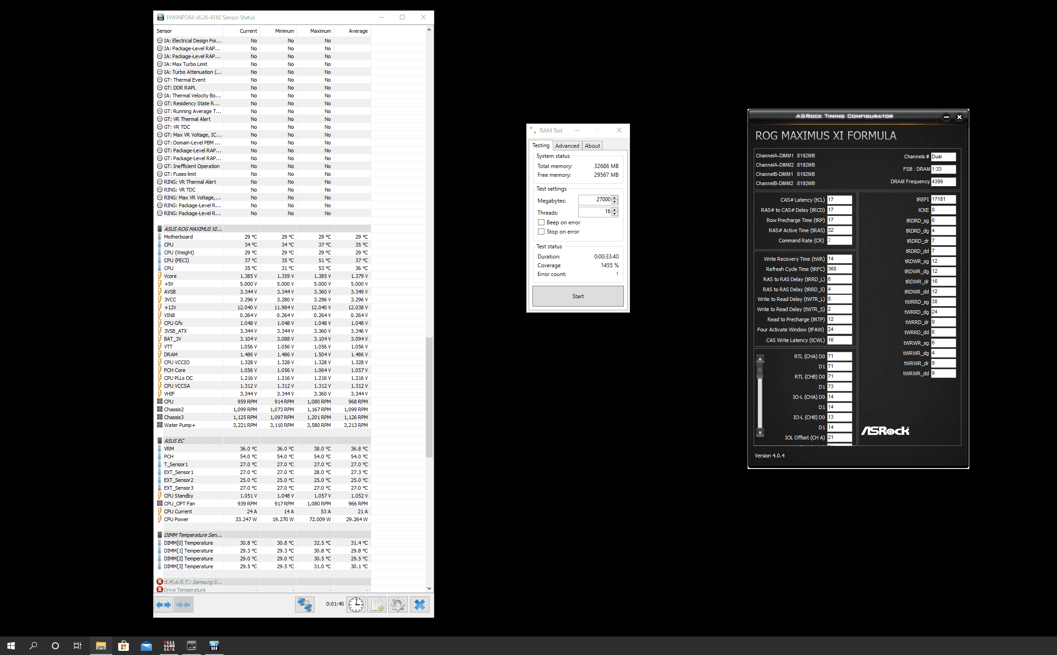Decrease the Threads spinner value

615,214
